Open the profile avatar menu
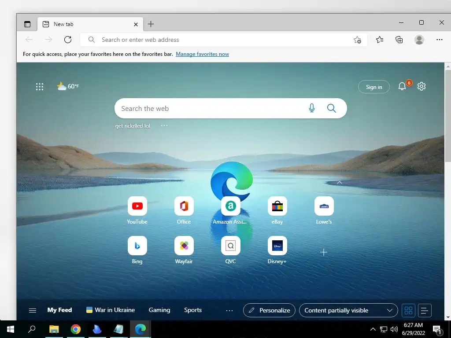Screen dimensions: 451x338 click(419, 40)
